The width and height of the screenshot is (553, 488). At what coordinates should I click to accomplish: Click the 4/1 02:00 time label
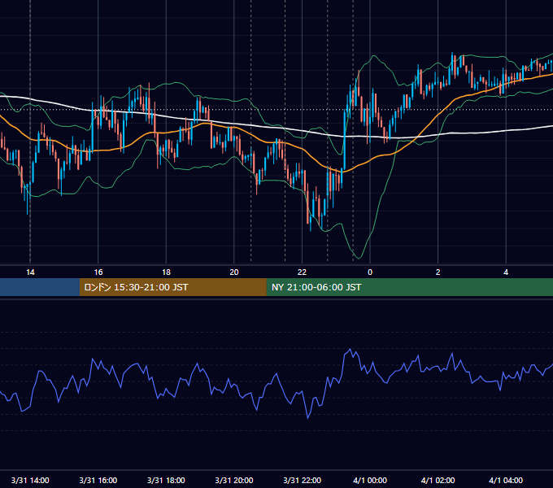pyautogui.click(x=438, y=480)
